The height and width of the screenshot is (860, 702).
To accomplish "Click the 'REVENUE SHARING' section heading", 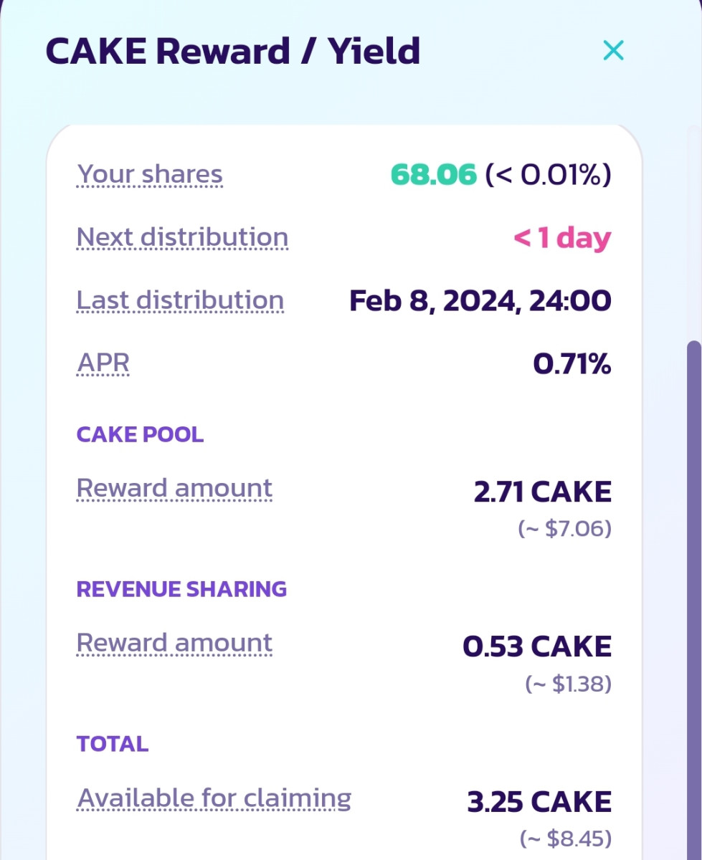I will (x=181, y=589).
